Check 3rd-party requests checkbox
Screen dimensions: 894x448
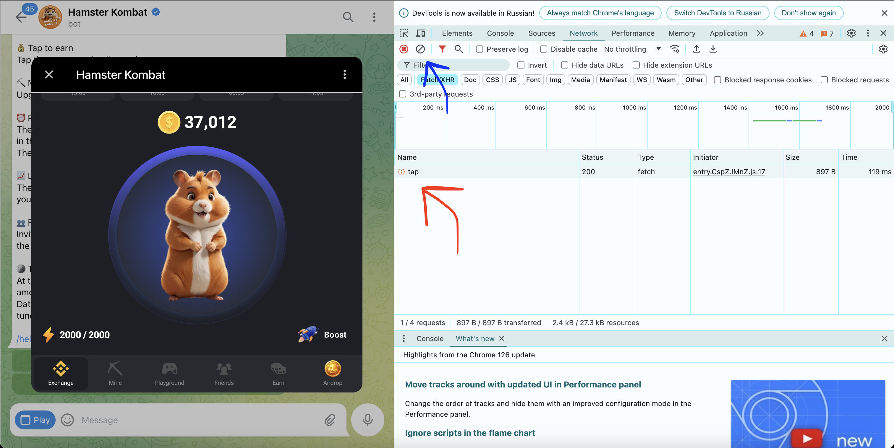click(x=403, y=94)
